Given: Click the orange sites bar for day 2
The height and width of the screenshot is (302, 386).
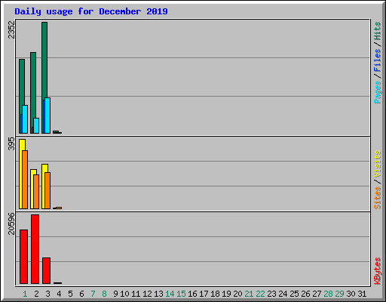Looking at the screenshot, I should [36, 192].
